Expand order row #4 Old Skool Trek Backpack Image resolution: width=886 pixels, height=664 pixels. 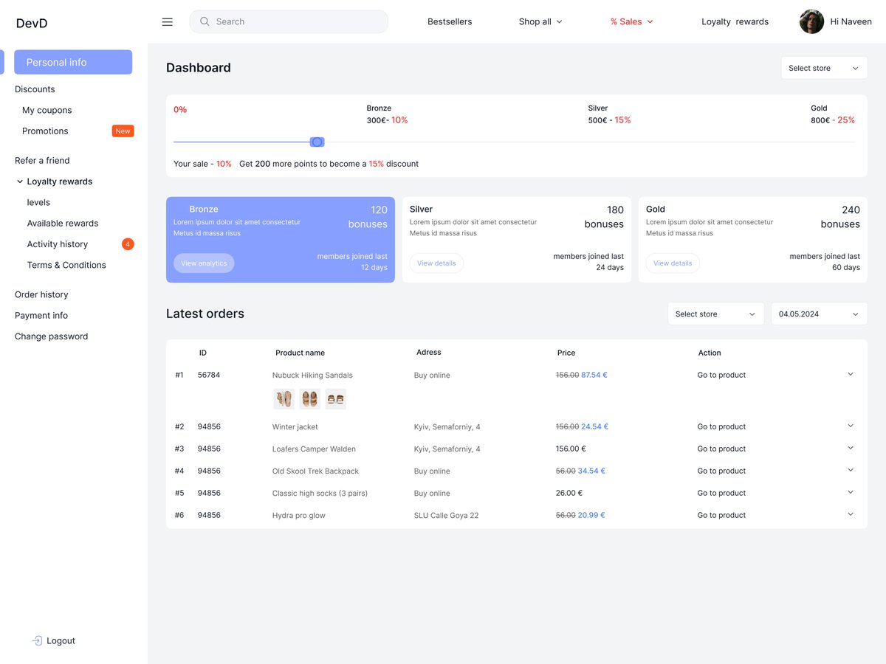851,470
